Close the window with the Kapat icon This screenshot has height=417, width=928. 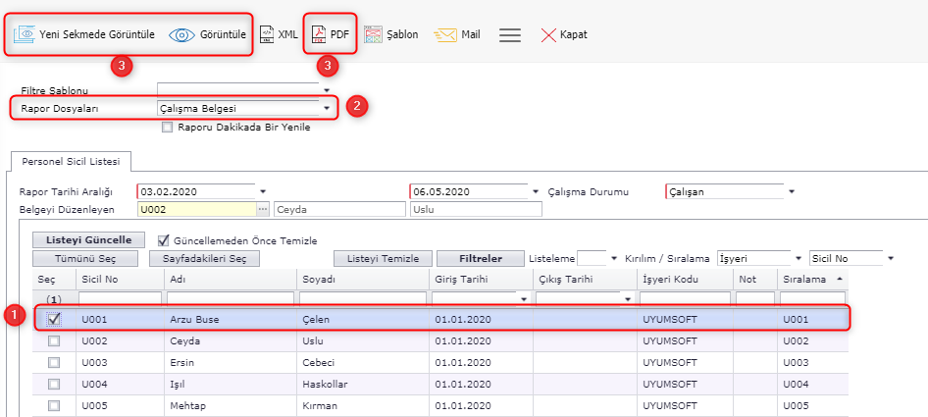point(549,34)
